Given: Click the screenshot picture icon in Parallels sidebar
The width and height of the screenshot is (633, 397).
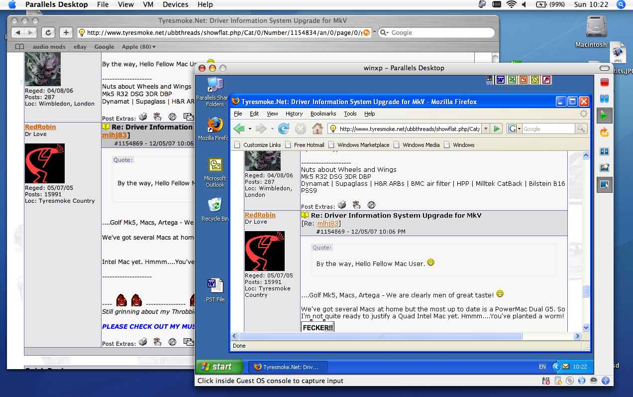Looking at the screenshot, I should [x=605, y=168].
